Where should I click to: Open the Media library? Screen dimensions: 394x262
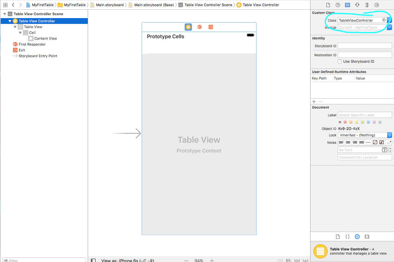[x=367, y=236]
